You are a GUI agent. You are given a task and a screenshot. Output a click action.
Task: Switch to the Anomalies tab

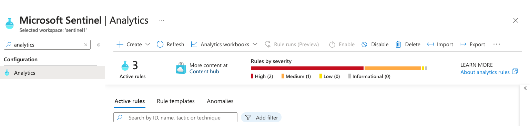pos(220,101)
